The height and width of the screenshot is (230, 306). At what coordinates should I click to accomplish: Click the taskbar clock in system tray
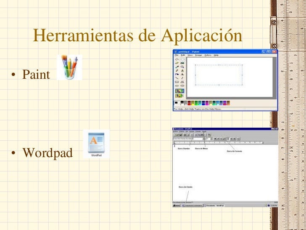pyautogui.click(x=274, y=206)
